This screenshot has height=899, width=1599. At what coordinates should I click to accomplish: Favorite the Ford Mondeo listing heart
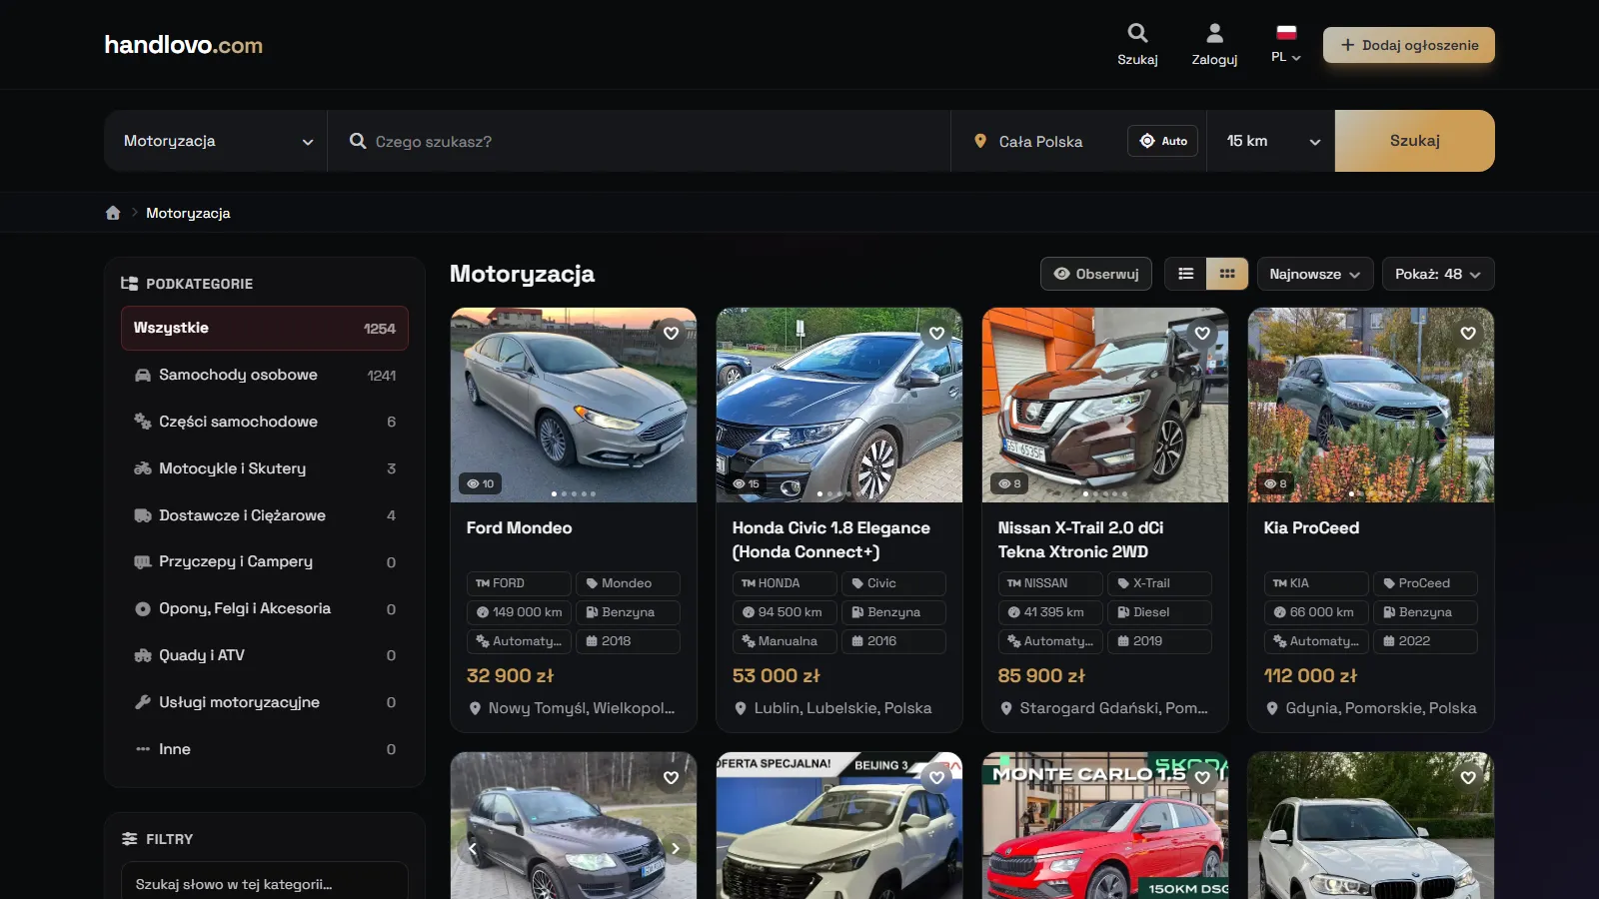point(671,333)
